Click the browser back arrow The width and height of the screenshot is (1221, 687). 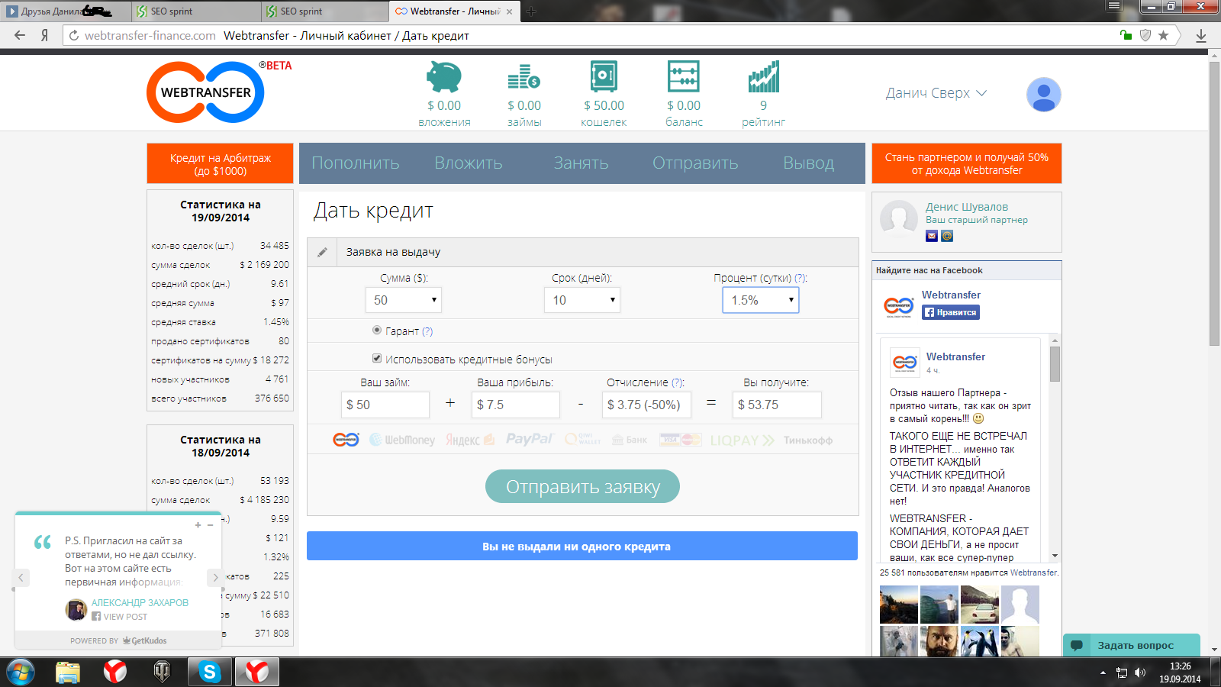(20, 35)
